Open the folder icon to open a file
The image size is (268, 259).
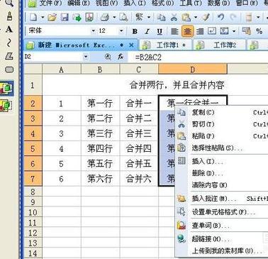point(52,17)
